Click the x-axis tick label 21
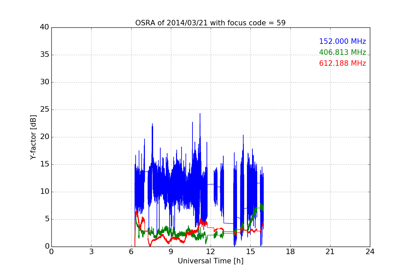The width and height of the screenshot is (411, 274). 330,252
